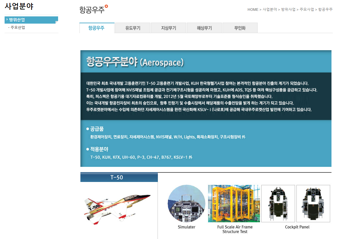Switch to the 해상무기 tab
Viewport: 341px width, 239px height.
pyautogui.click(x=204, y=28)
